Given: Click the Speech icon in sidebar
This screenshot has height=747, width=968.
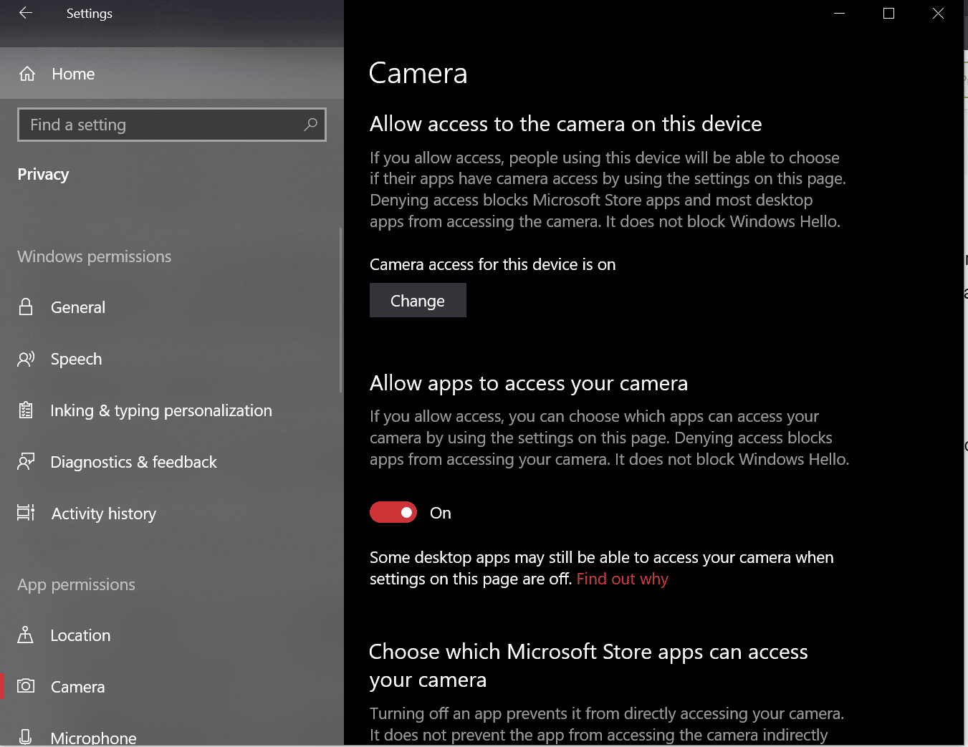Looking at the screenshot, I should click(26, 359).
